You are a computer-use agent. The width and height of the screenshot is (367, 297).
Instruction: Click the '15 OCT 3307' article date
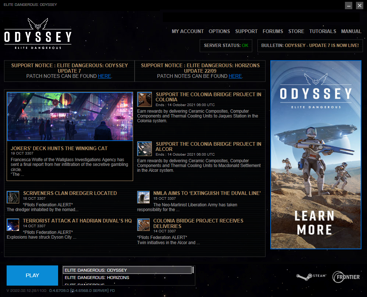pos(164,199)
